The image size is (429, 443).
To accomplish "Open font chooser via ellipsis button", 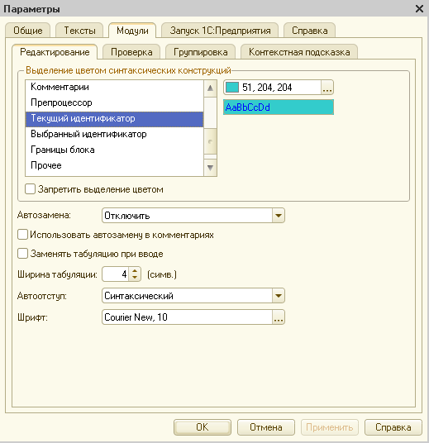I will (279, 317).
